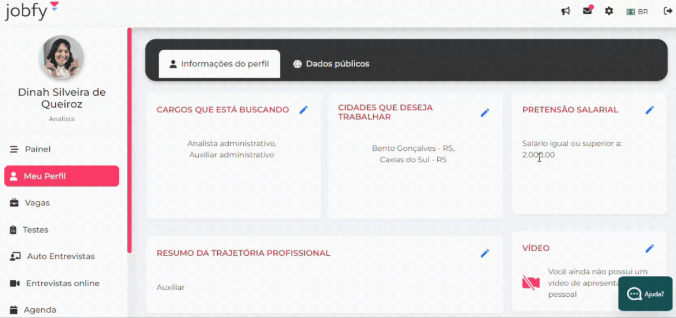Open the settings gear icon
The height and width of the screenshot is (318, 676).
click(x=608, y=10)
